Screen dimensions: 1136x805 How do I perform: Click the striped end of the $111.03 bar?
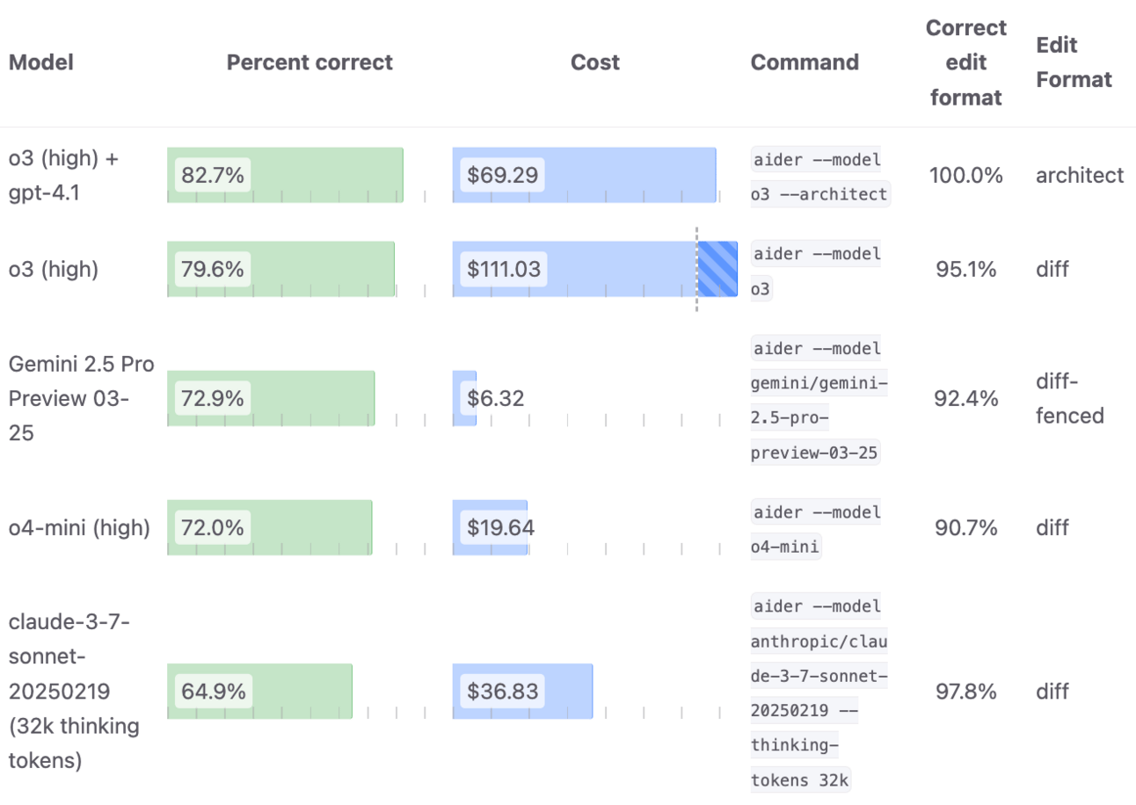click(717, 269)
